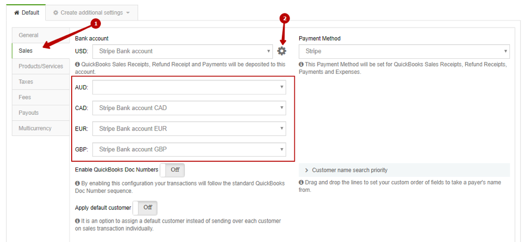The height and width of the screenshot is (242, 525).
Task: Click info icon near Doc Number sequence note
Action: click(x=77, y=183)
